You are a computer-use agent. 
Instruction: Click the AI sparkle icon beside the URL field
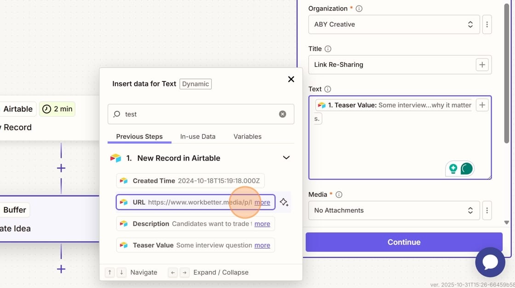pyautogui.click(x=284, y=202)
